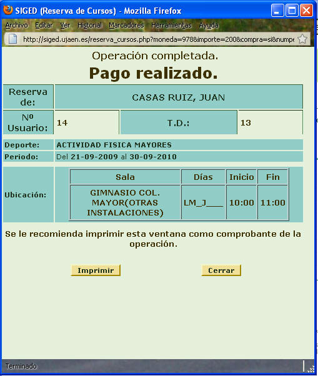Open the Historial menu

(x=89, y=25)
